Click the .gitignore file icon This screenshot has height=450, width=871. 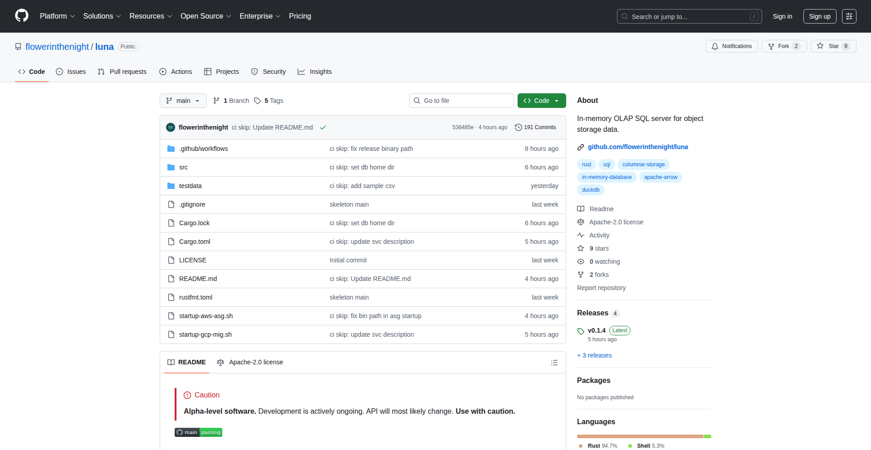click(x=171, y=204)
